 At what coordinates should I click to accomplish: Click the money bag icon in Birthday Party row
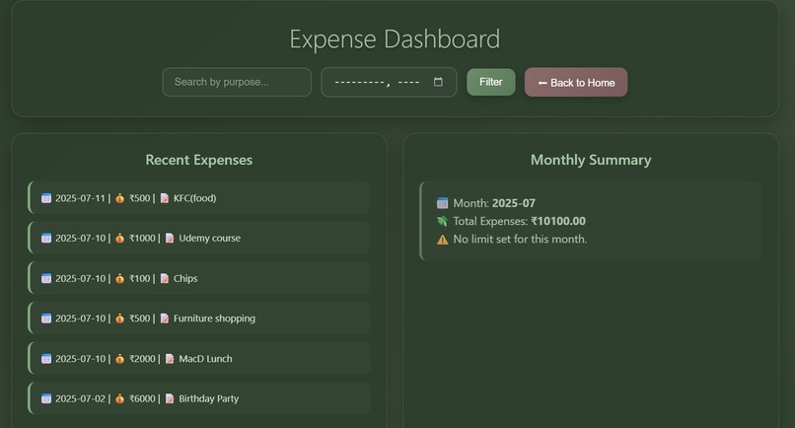(x=119, y=398)
